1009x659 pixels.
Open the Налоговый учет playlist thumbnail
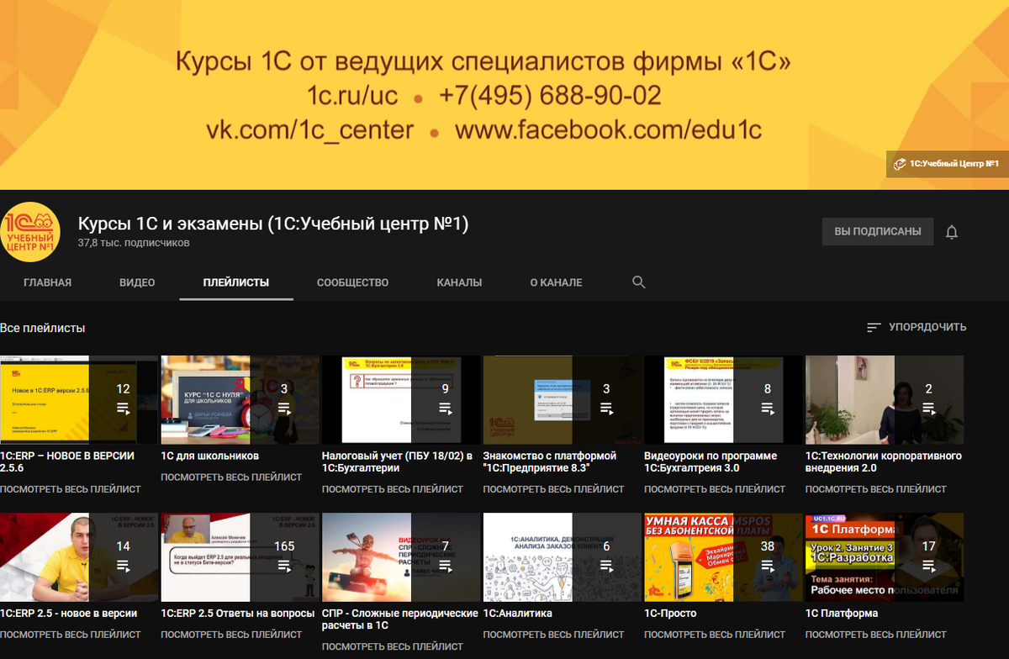tap(401, 399)
